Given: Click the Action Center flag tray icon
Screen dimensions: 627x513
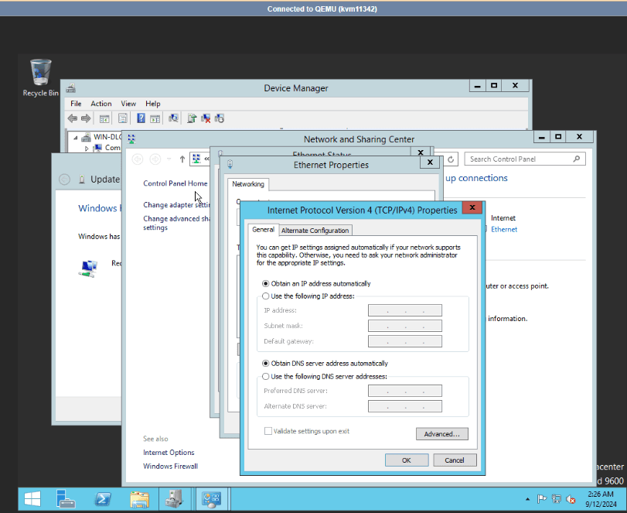Looking at the screenshot, I should 541,499.
